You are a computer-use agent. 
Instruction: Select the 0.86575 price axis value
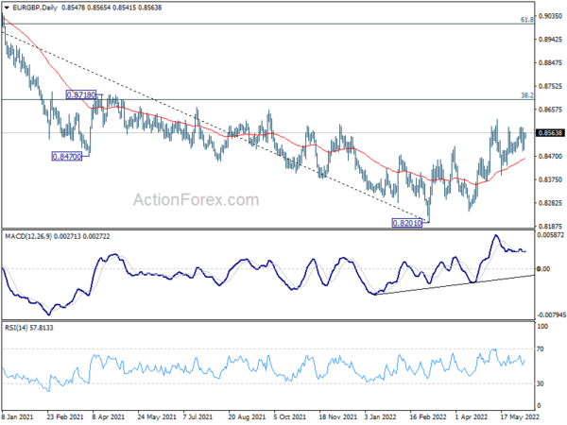point(550,110)
